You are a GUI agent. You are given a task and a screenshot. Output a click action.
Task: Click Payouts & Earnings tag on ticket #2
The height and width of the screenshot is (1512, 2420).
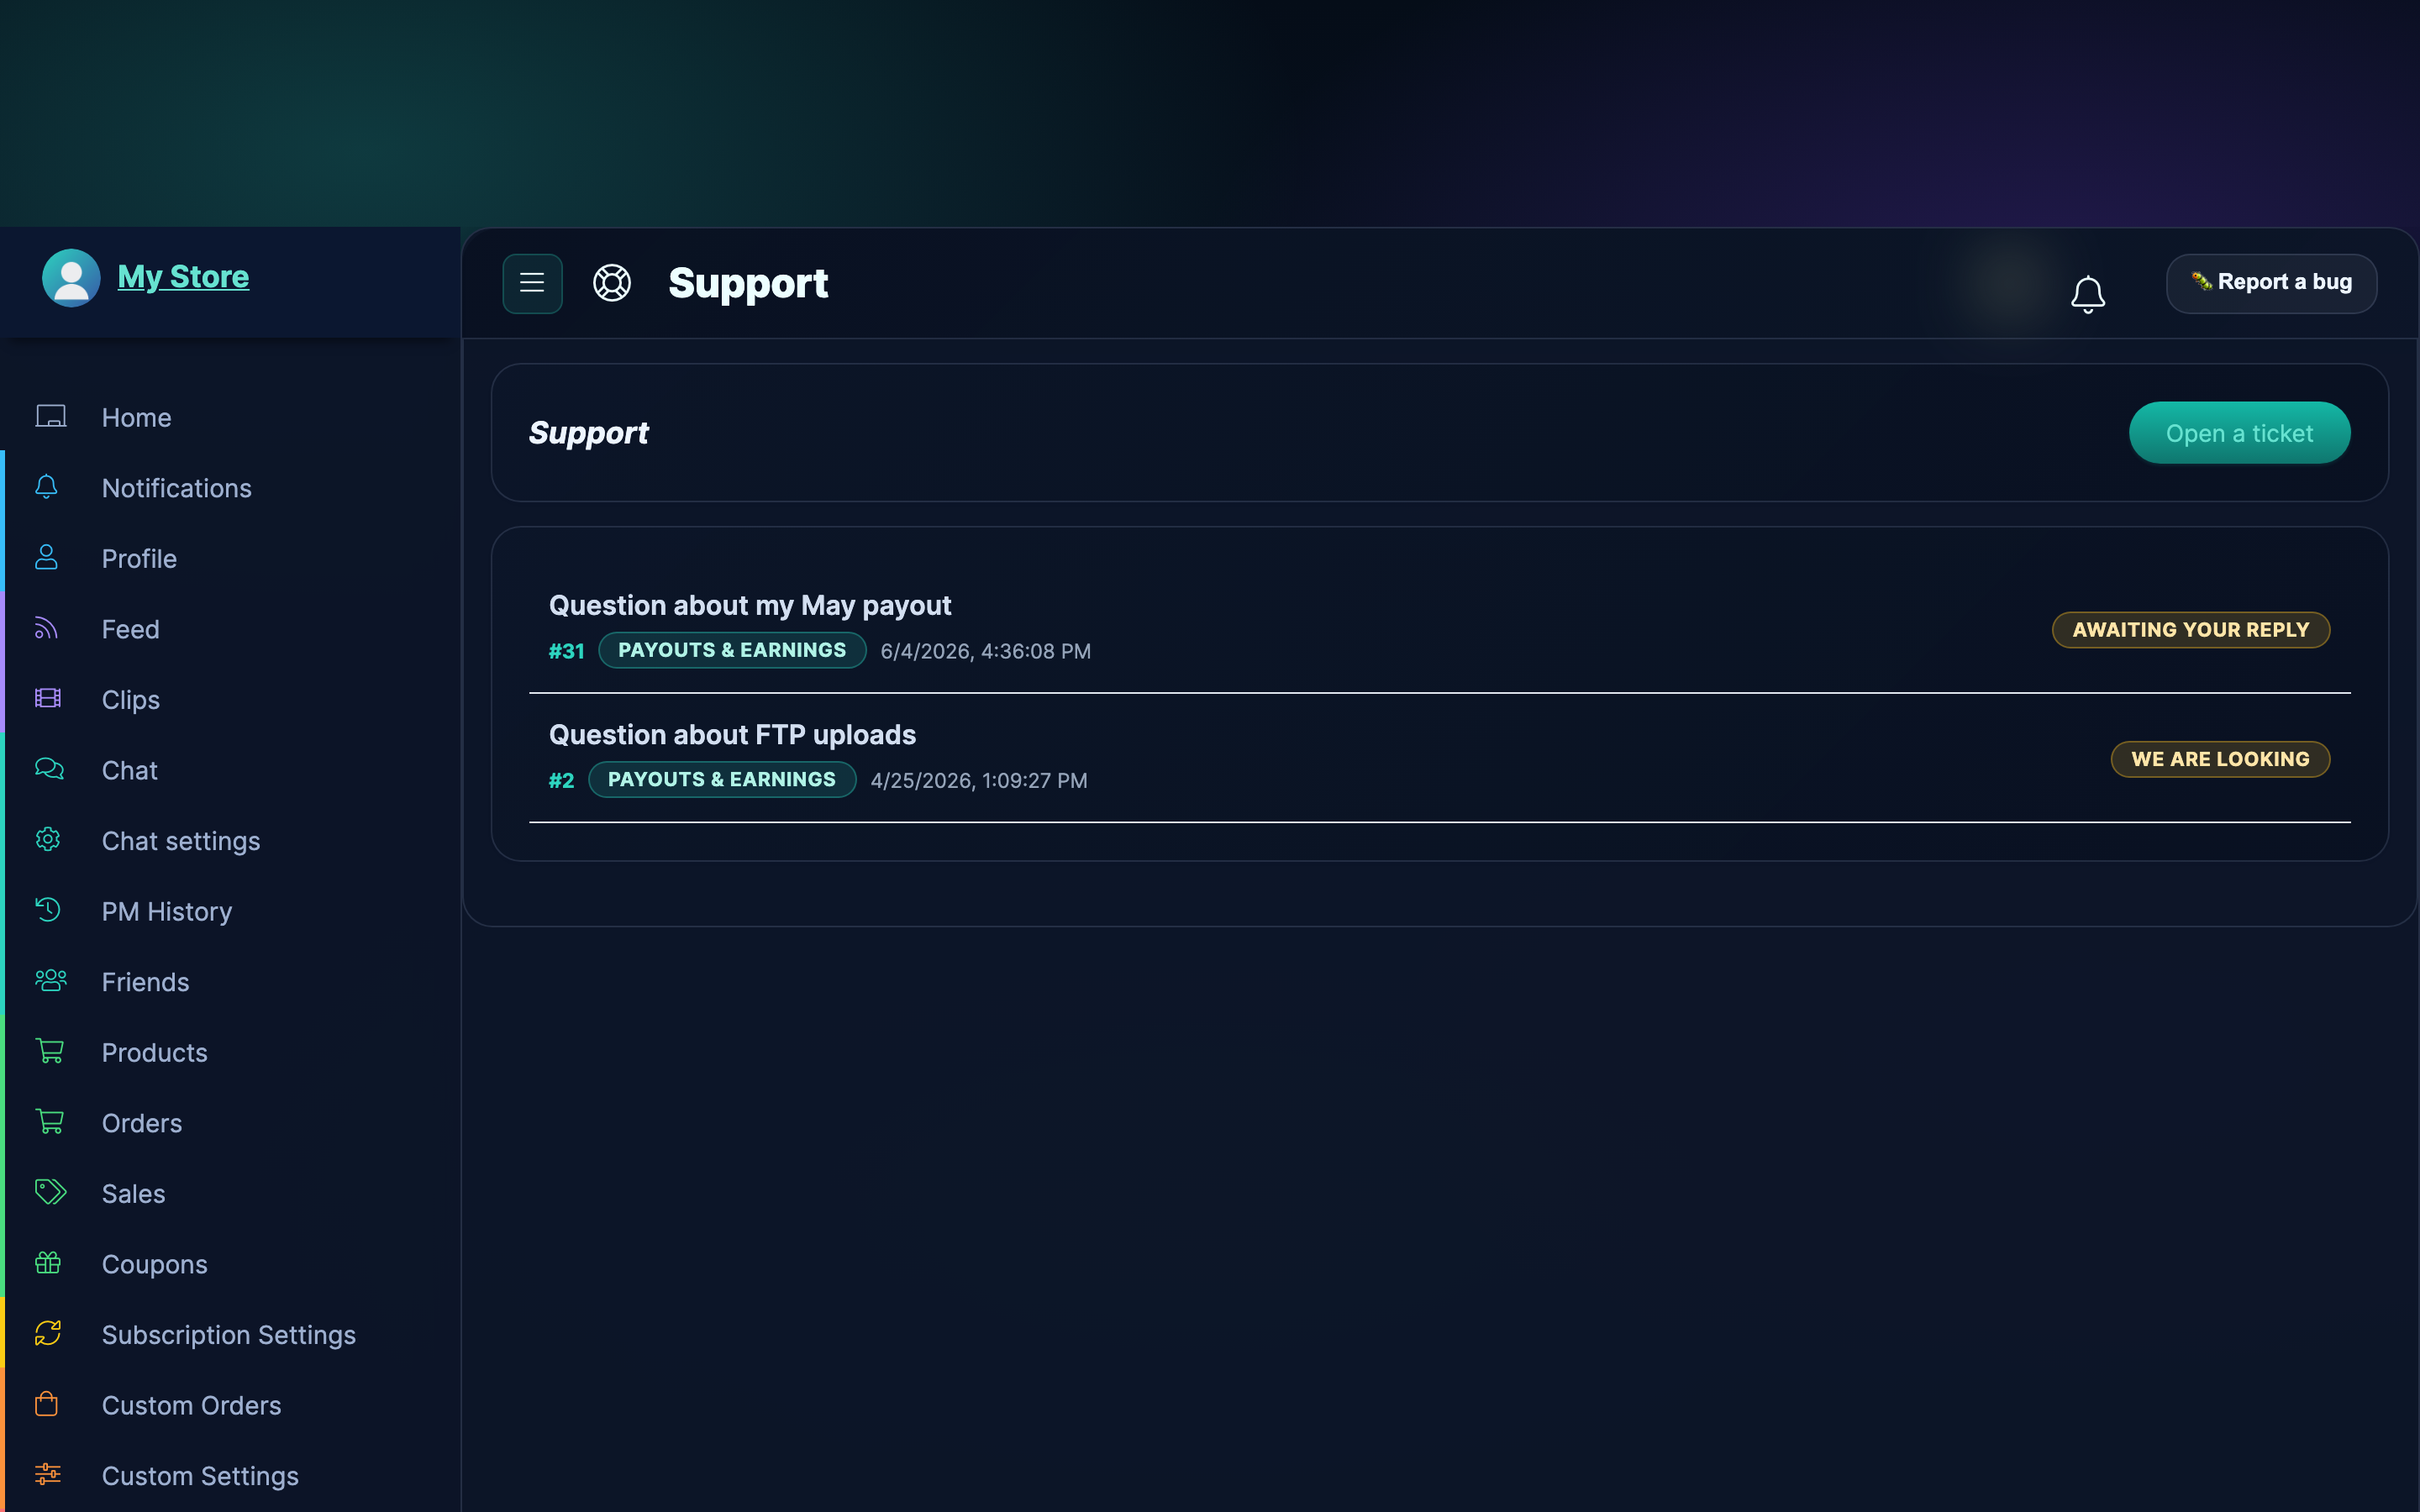722,779
